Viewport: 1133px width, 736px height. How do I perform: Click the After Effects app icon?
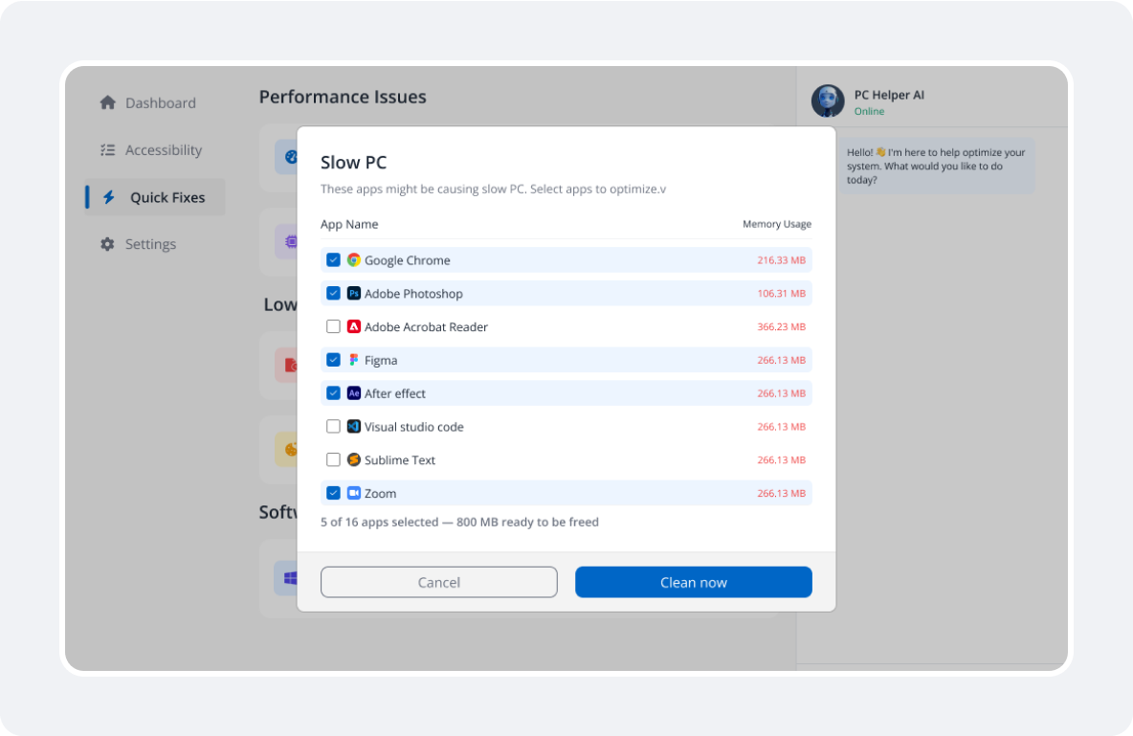point(354,393)
